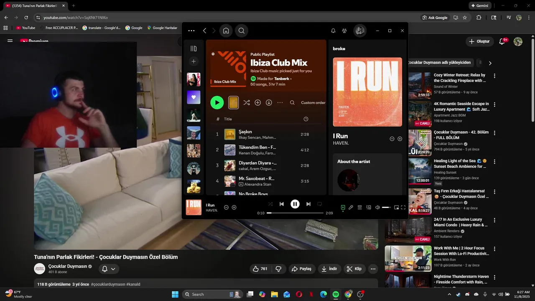Open Google Haritalar bookmark
This screenshot has width=535, height=301.
pos(162,28)
